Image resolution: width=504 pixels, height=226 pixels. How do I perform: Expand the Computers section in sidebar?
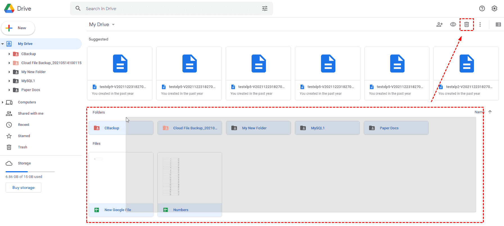(3, 102)
